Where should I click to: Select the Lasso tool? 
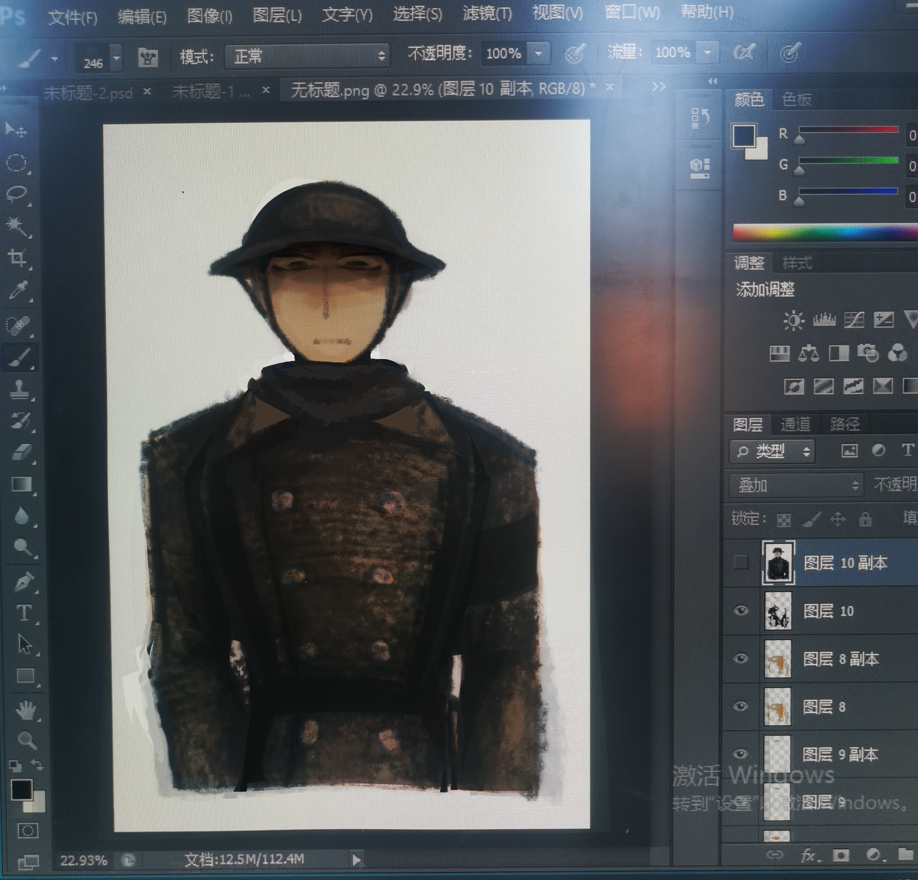click(x=17, y=193)
